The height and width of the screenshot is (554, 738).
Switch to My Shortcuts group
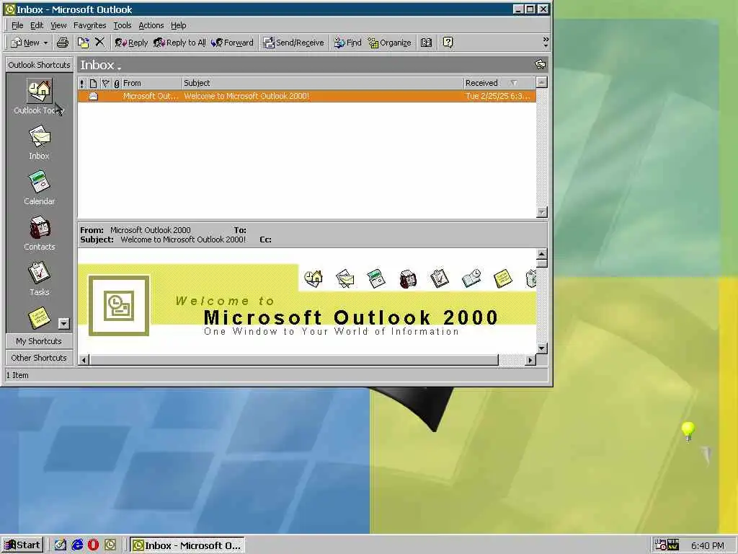[39, 341]
